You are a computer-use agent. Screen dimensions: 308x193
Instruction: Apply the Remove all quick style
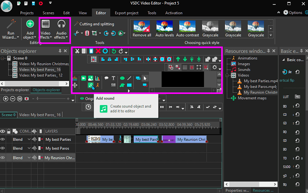tap(142, 29)
